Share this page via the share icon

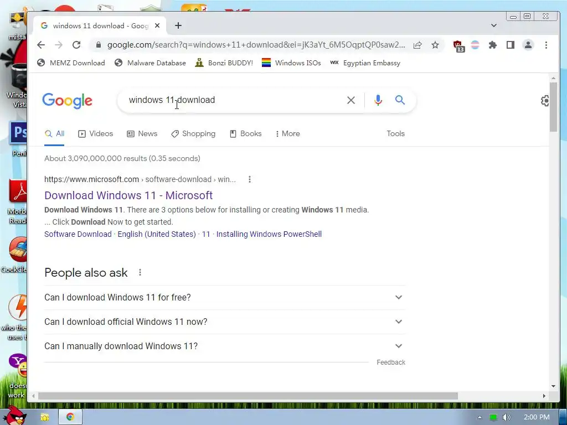(x=417, y=45)
